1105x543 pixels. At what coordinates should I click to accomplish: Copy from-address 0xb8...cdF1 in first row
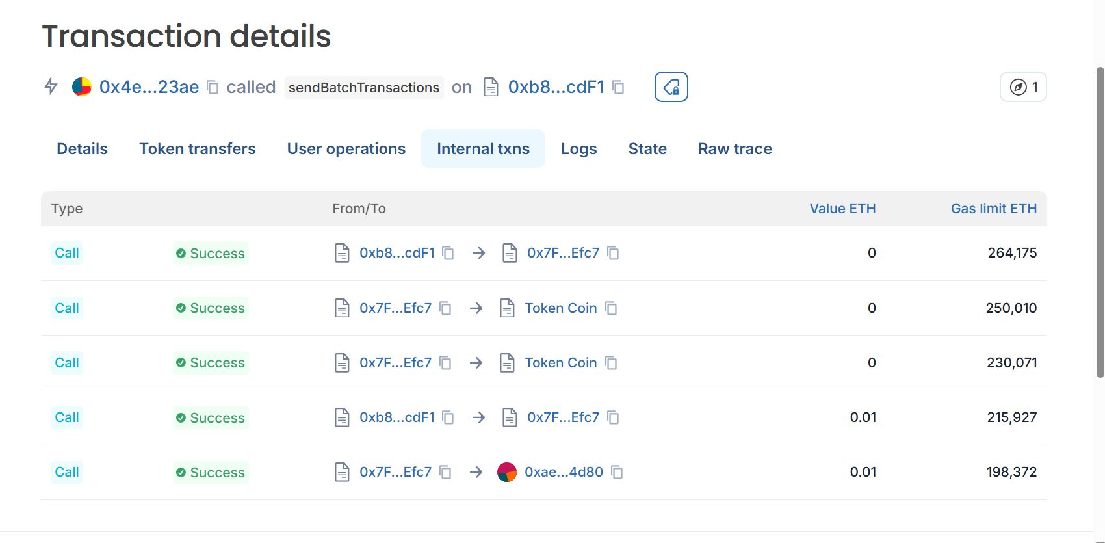(448, 253)
